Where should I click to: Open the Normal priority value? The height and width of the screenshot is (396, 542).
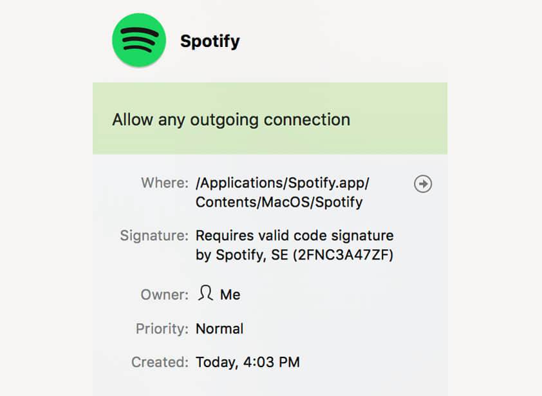coord(220,328)
